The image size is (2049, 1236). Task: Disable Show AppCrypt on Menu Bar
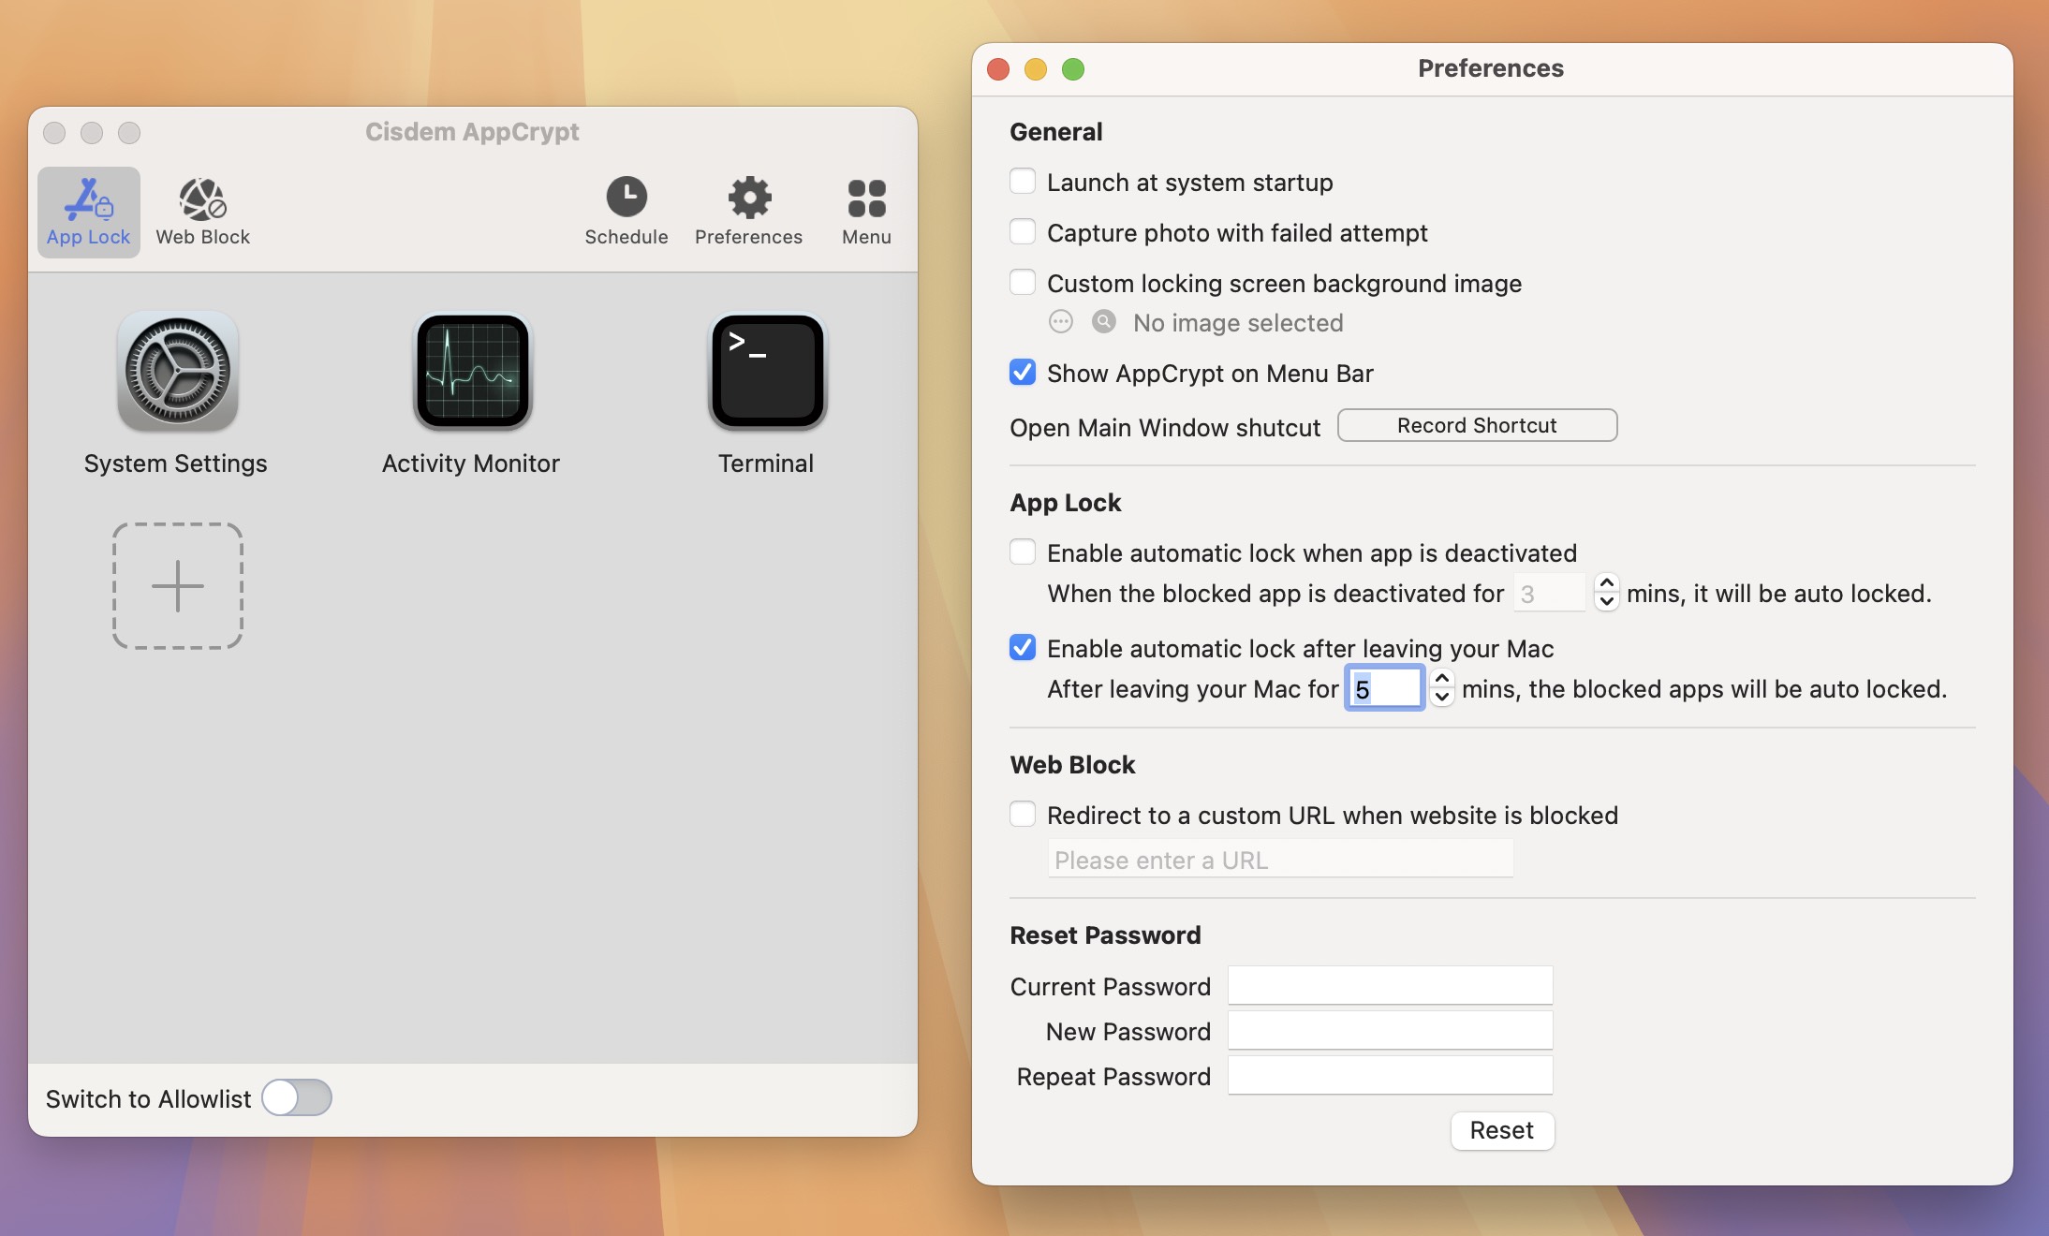1020,373
